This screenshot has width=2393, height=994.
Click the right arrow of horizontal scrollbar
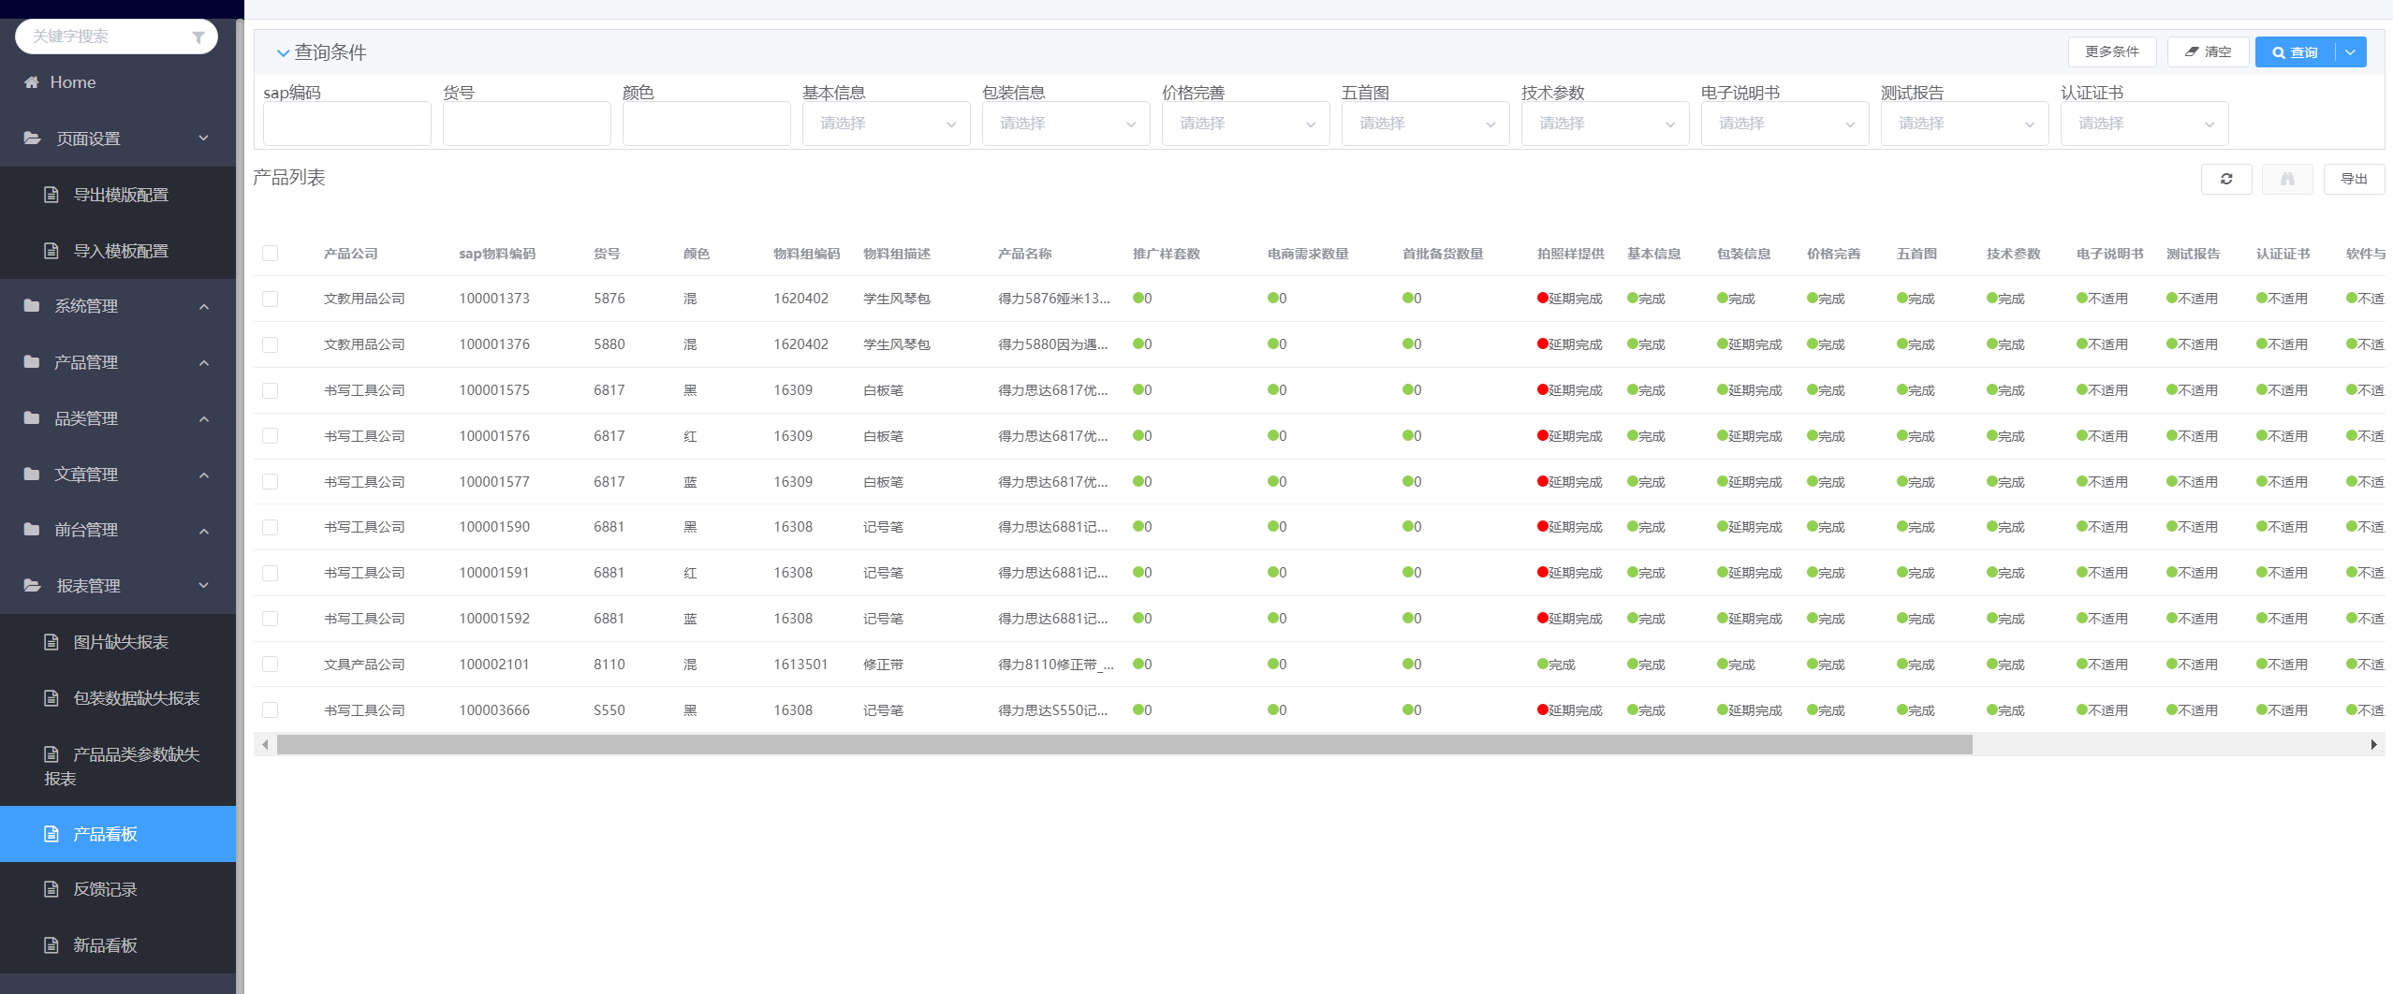coord(2373,745)
